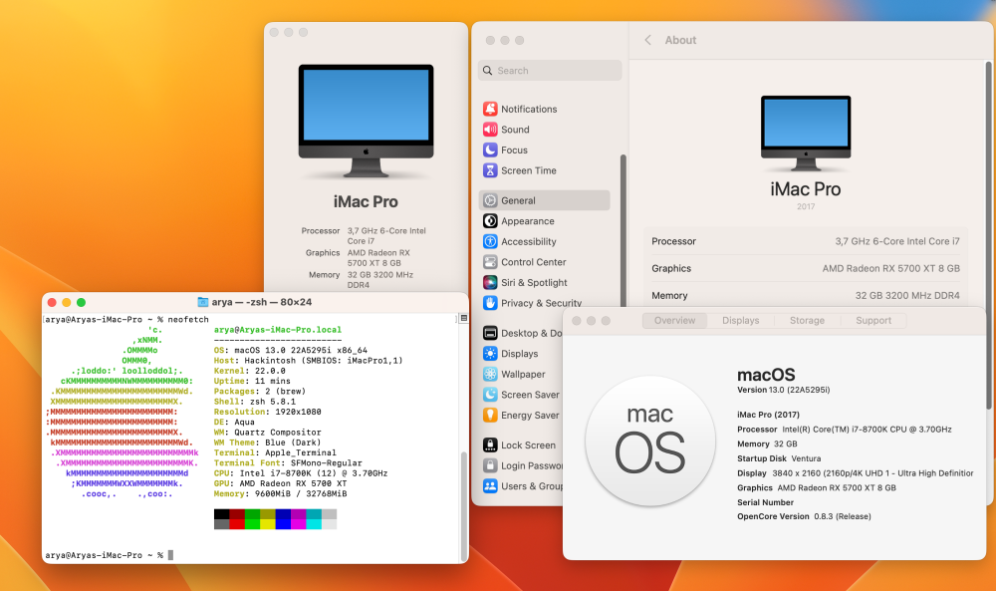Click the Privacy & Security hand icon
Image resolution: width=996 pixels, height=591 pixels.
pyautogui.click(x=490, y=303)
